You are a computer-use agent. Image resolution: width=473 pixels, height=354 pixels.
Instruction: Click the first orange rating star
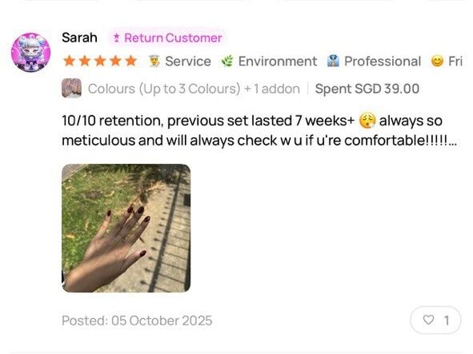[x=70, y=62]
